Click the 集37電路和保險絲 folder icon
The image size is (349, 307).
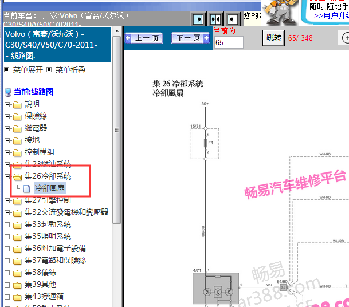point(17,261)
